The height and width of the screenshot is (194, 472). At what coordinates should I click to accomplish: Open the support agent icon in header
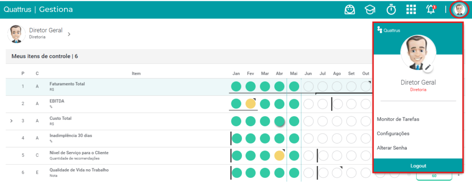click(350, 10)
